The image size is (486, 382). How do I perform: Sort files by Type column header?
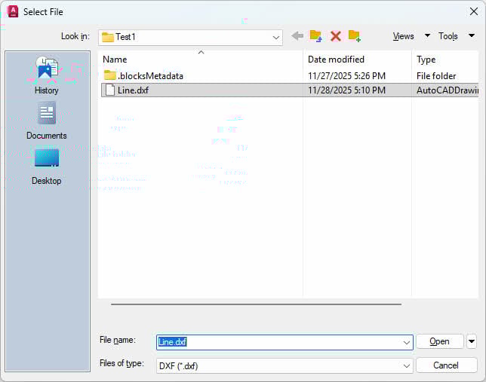coord(445,59)
